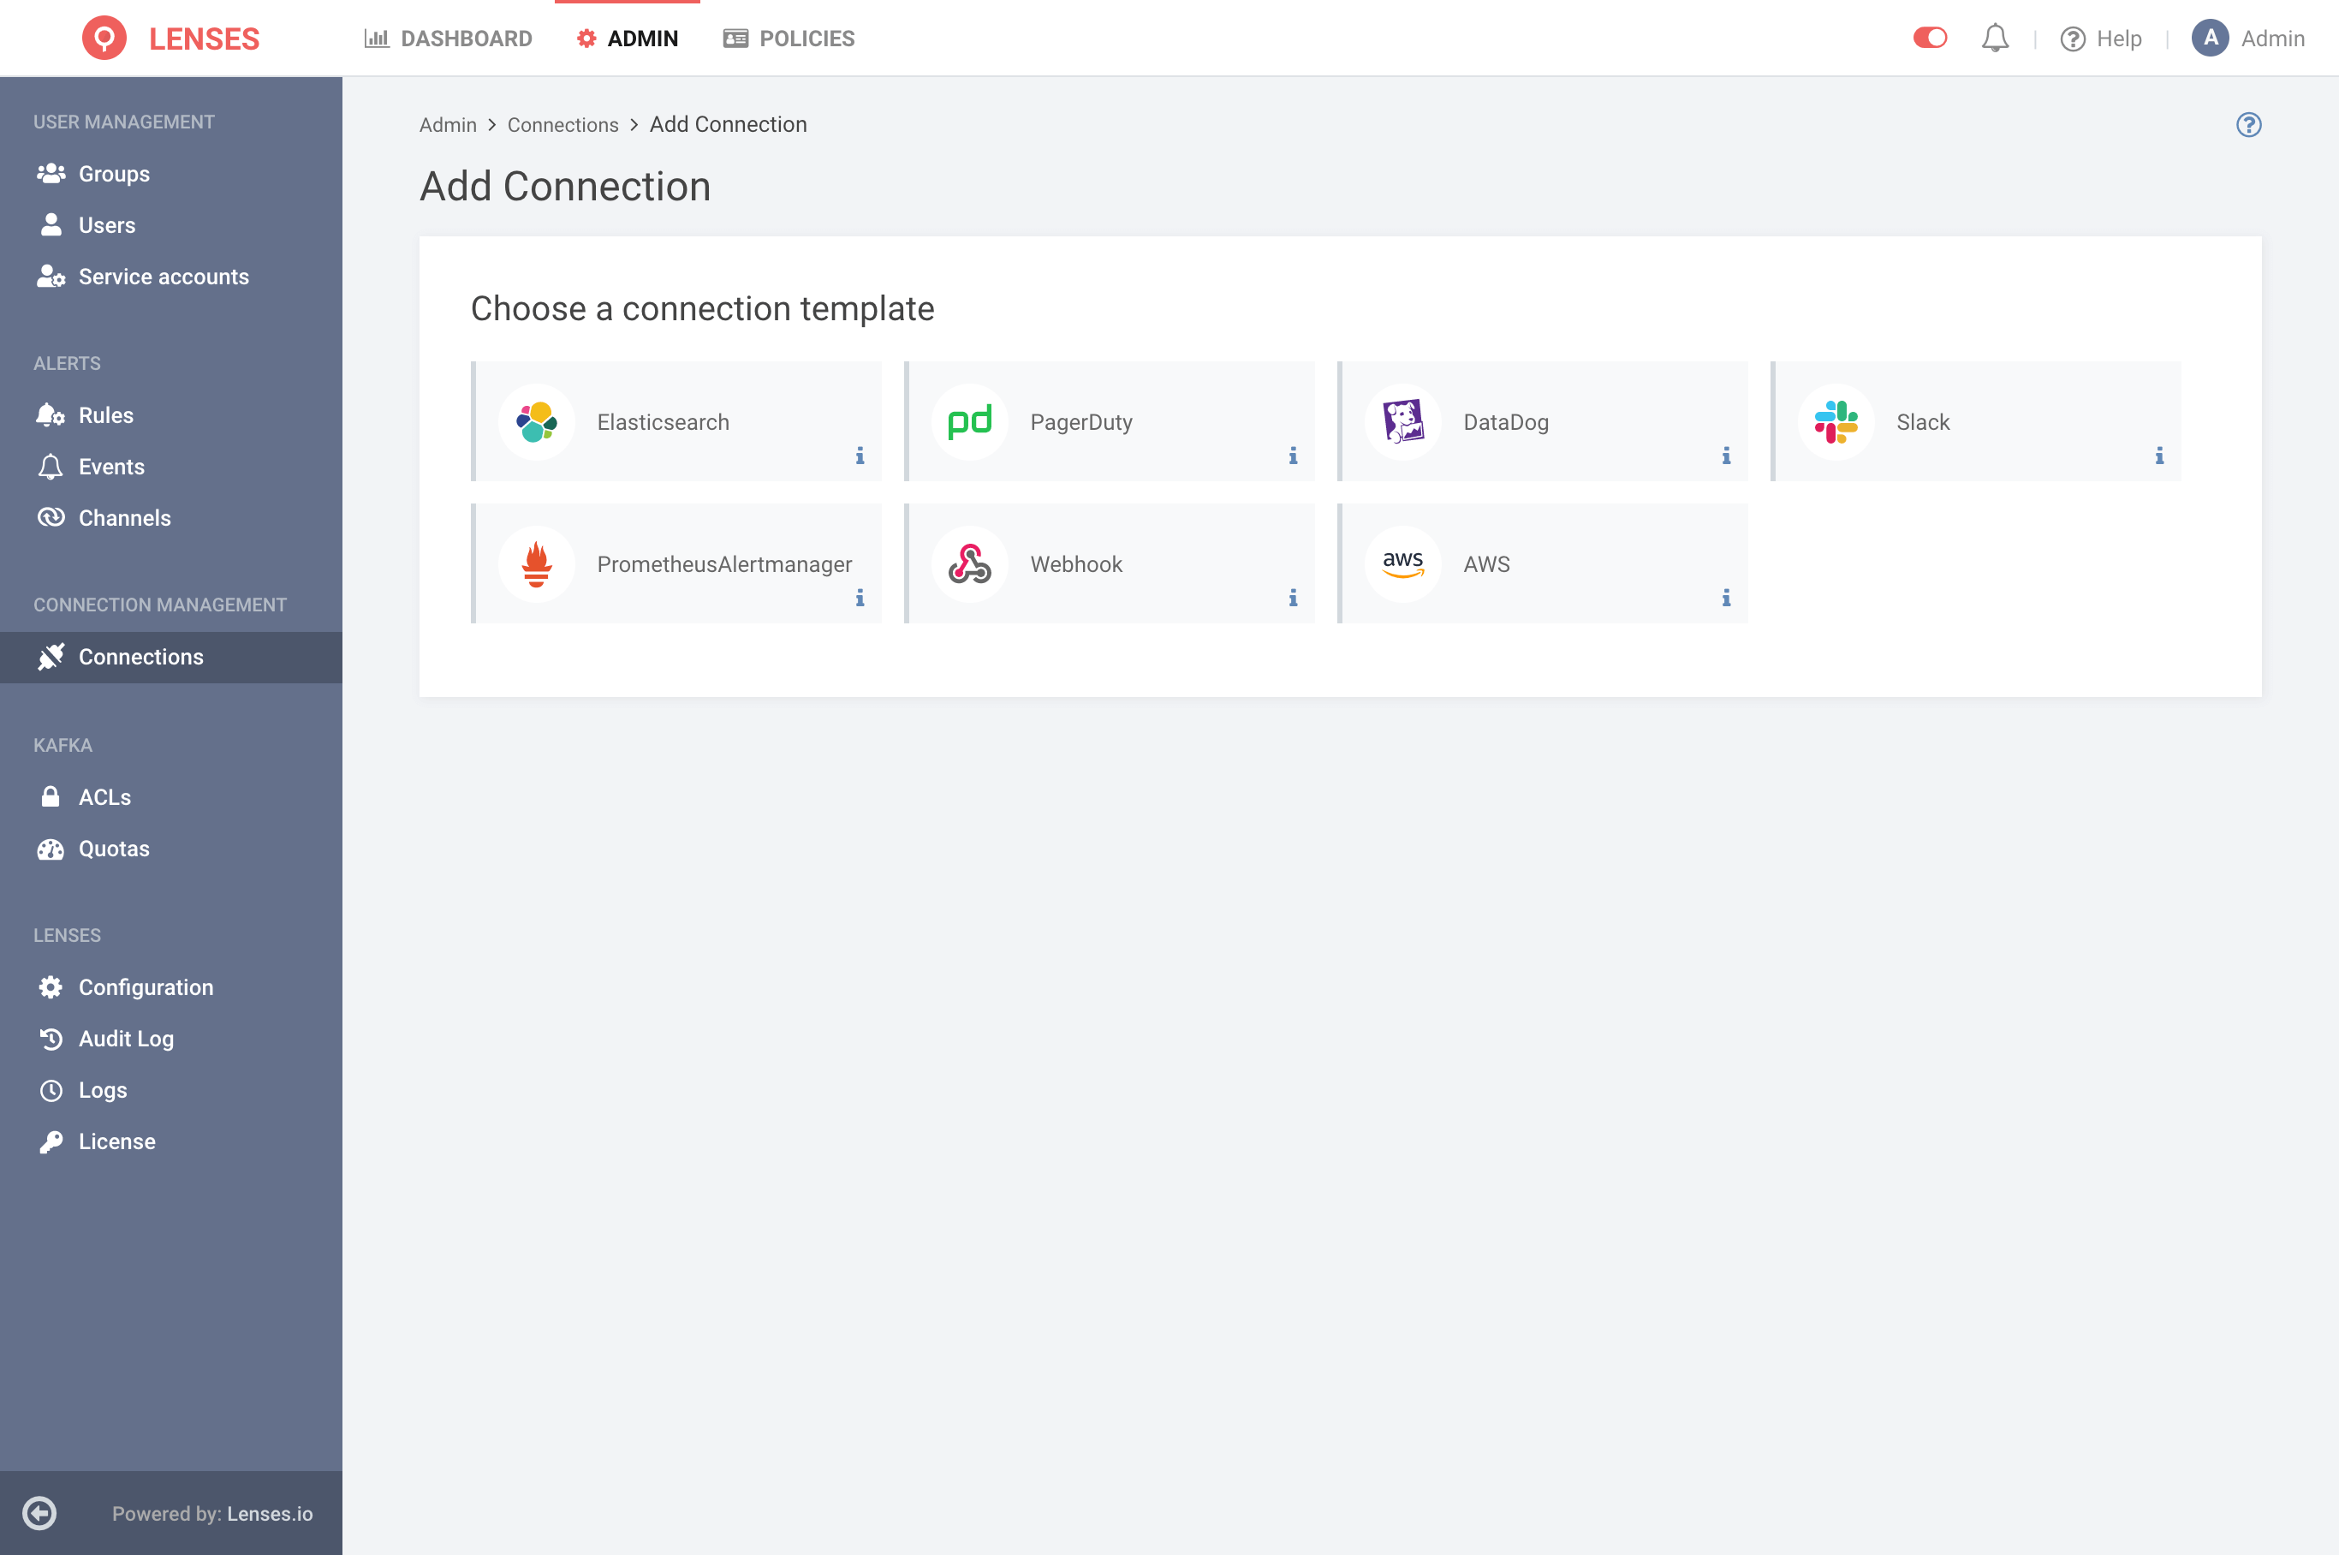Select the Connections breadcrumb link
The height and width of the screenshot is (1555, 2339).
562,125
